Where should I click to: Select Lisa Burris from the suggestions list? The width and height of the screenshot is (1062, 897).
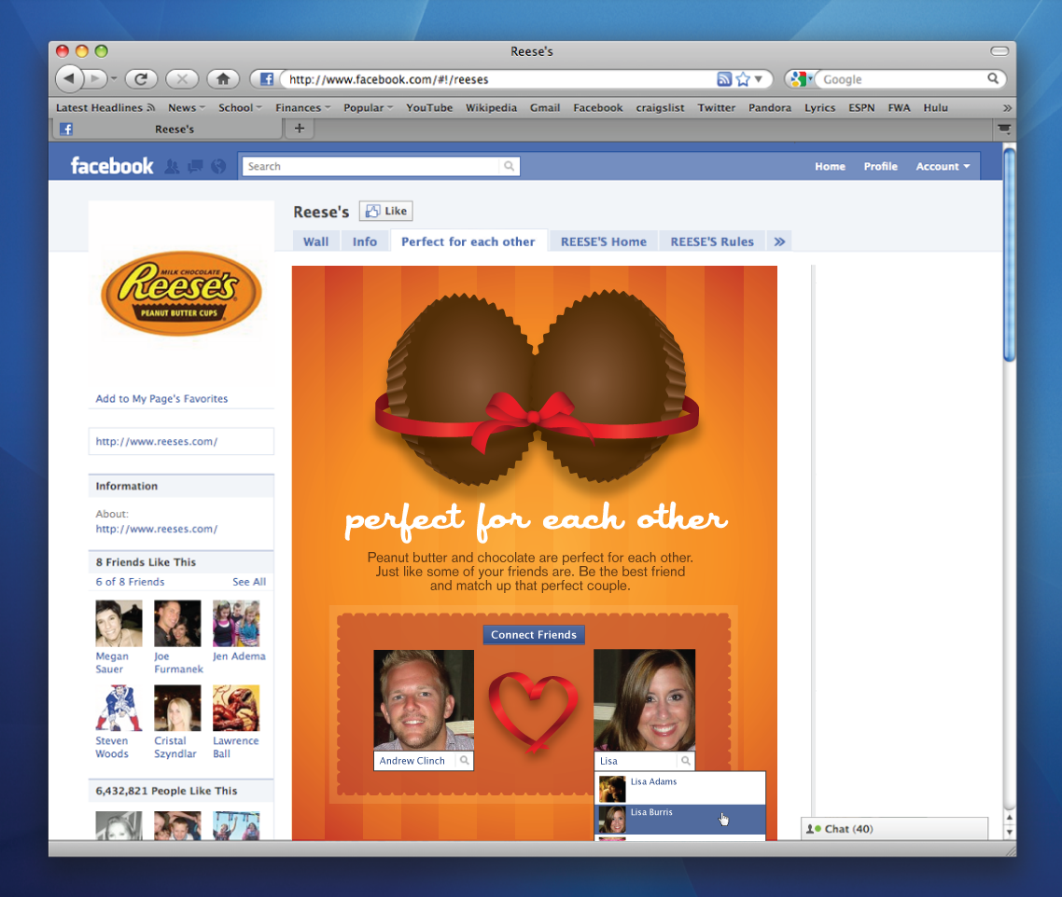[650, 811]
